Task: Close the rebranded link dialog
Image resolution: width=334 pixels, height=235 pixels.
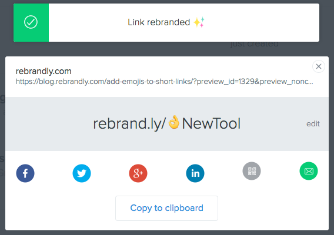Action: coord(319,66)
